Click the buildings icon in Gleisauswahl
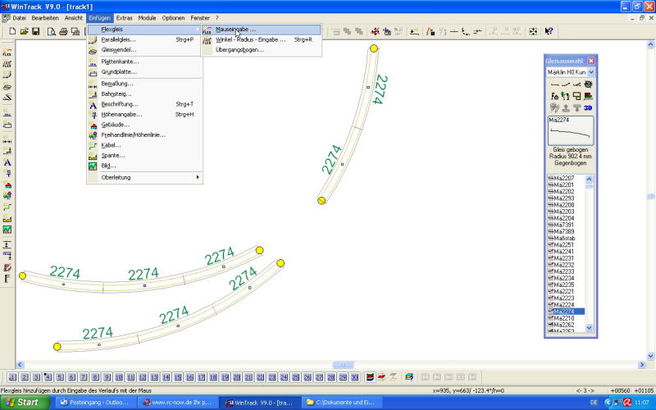Image resolution: width=656 pixels, height=410 pixels. (554, 96)
